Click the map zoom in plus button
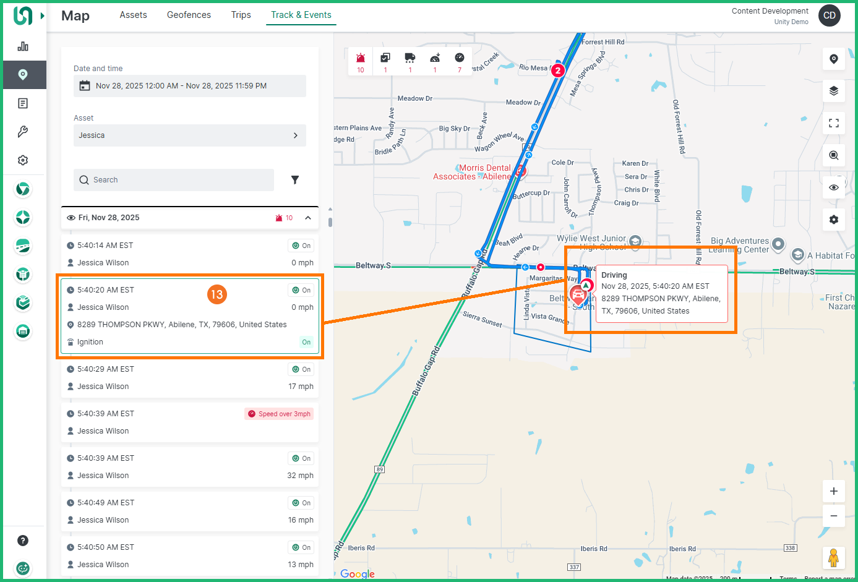This screenshot has height=582, width=858. [833, 491]
